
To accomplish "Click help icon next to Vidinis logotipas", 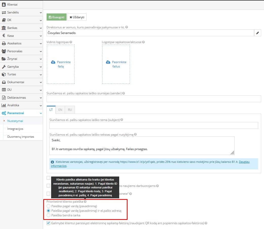I will 71,42.
